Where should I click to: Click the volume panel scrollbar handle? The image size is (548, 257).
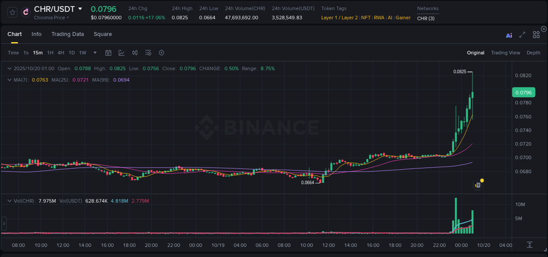click(4, 224)
